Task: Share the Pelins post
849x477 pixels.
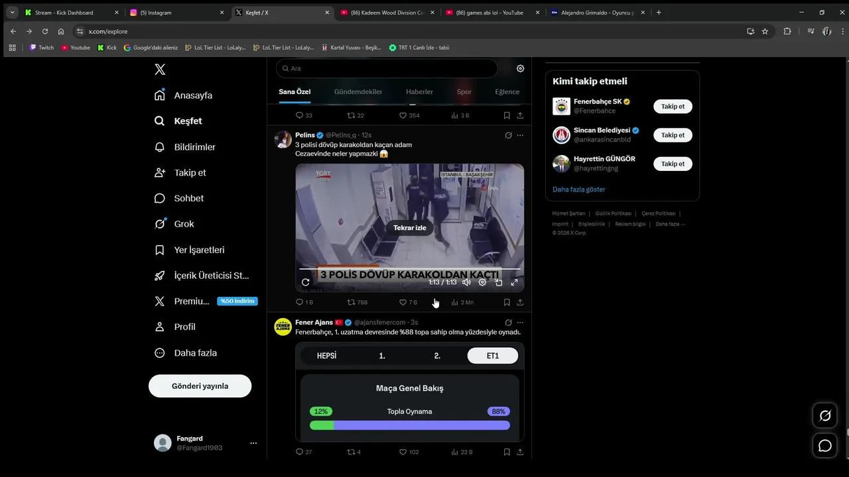Action: coord(520,302)
